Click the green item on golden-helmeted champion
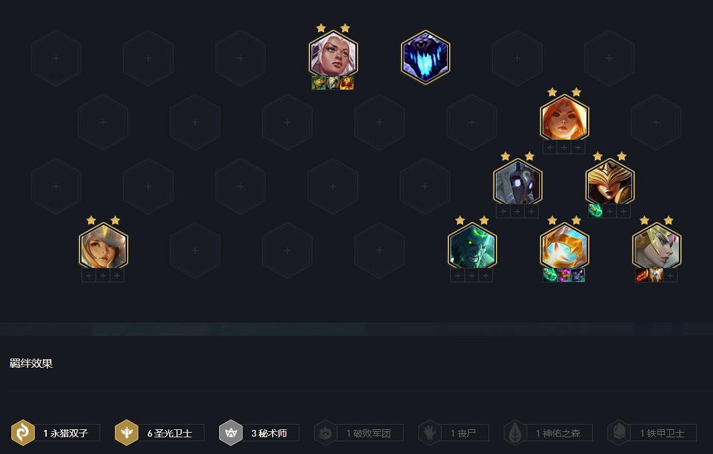The width and height of the screenshot is (713, 454). click(595, 211)
